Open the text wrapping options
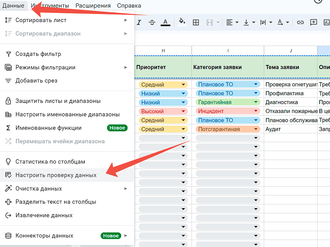The image size is (330, 247). coord(266,22)
